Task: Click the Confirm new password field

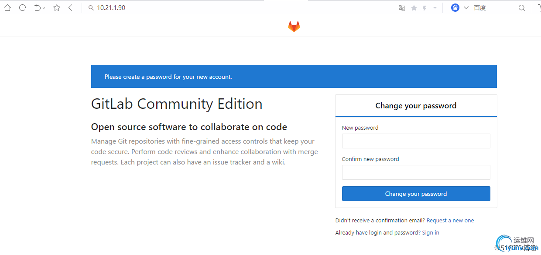Action: 416,172
